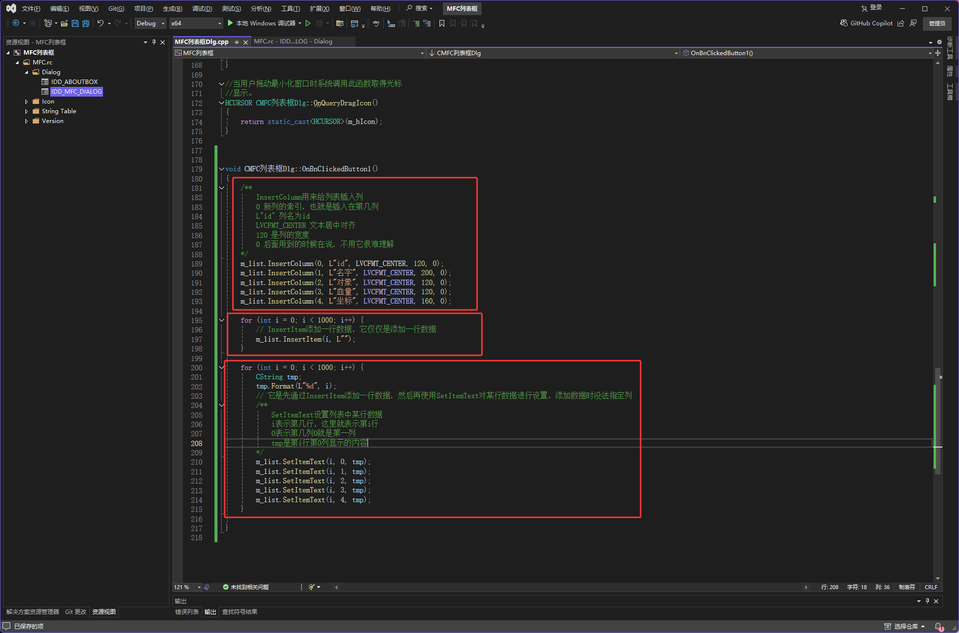Click Save All in the toolbar
The height and width of the screenshot is (633, 959).
click(86, 23)
